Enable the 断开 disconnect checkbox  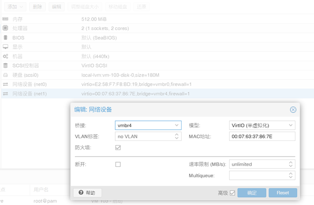tap(118, 164)
